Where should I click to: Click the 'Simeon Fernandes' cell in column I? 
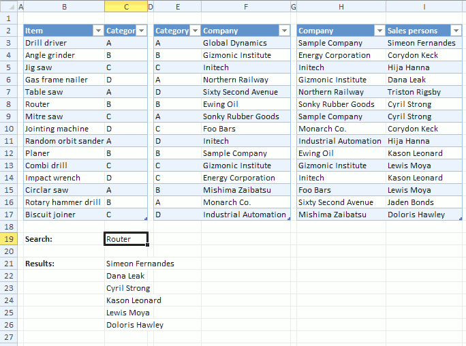[424, 43]
